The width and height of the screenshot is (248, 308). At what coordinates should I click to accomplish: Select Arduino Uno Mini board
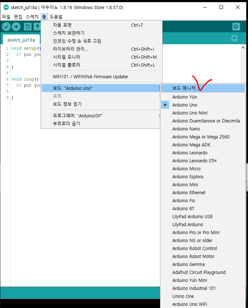203,113
